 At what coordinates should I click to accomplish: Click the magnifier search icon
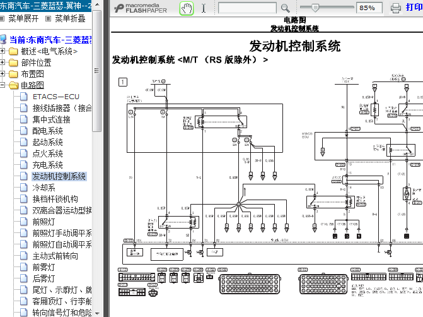[285, 8]
